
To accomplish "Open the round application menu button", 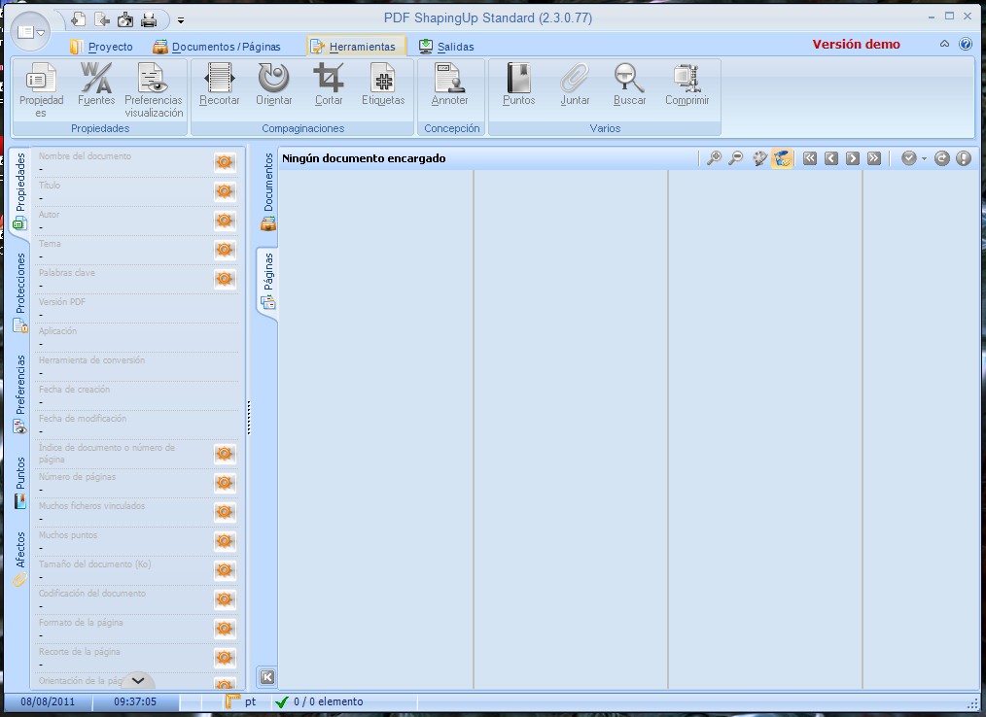I will [x=30, y=31].
